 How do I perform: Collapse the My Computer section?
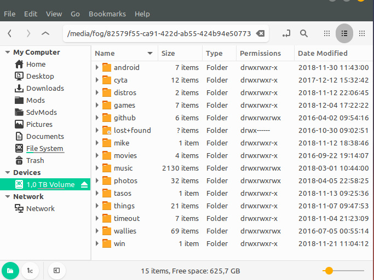point(7,52)
